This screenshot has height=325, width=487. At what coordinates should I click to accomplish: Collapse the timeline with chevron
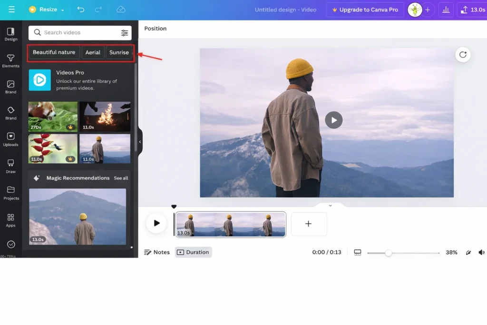pos(330,206)
